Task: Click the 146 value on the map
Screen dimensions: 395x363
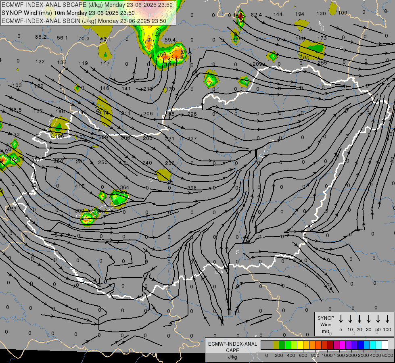Action: [x=104, y=88]
